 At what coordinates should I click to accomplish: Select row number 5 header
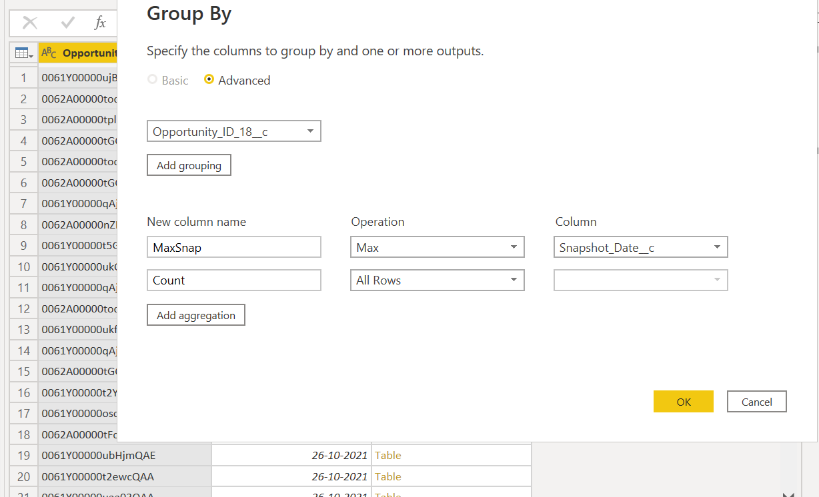(x=24, y=162)
